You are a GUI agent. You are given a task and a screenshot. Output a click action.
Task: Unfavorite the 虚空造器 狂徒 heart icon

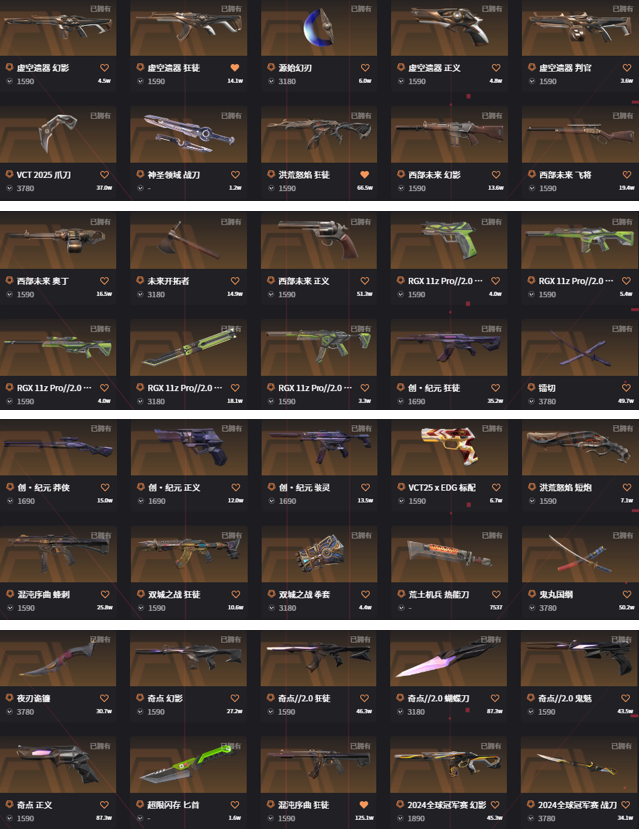(235, 68)
